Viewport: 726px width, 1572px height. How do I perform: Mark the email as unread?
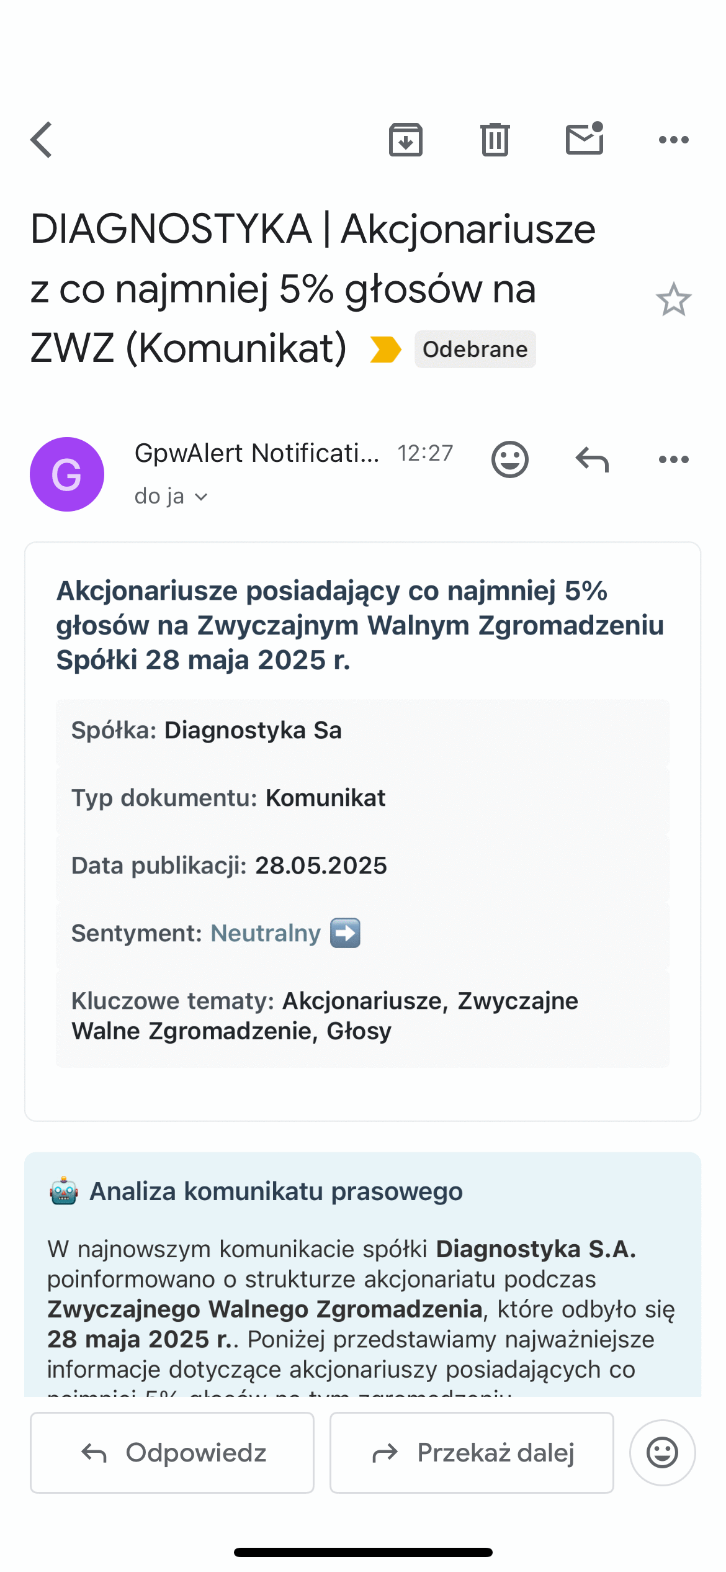pos(584,139)
